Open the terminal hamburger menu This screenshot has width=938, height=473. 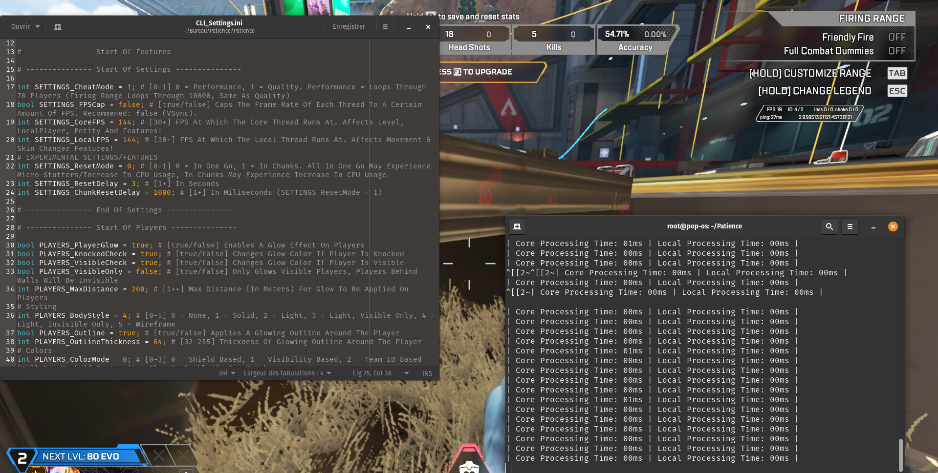pos(850,226)
